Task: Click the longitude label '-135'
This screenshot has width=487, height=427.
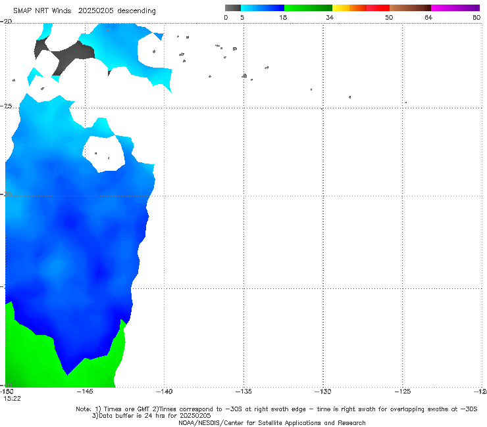Action: point(244,392)
